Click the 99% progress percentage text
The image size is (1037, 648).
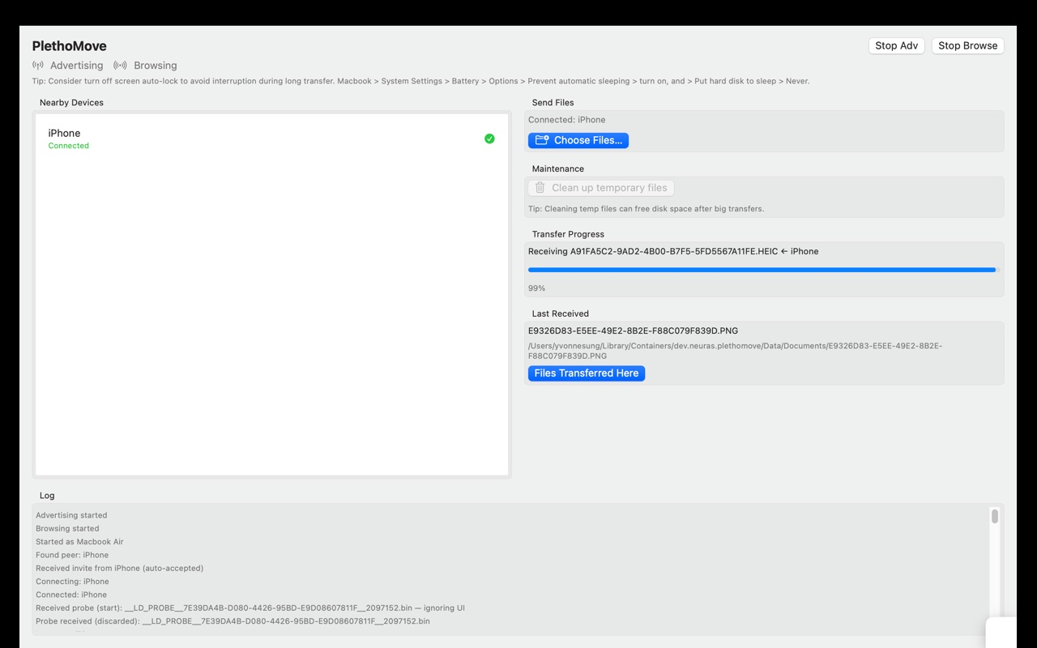[x=536, y=288]
